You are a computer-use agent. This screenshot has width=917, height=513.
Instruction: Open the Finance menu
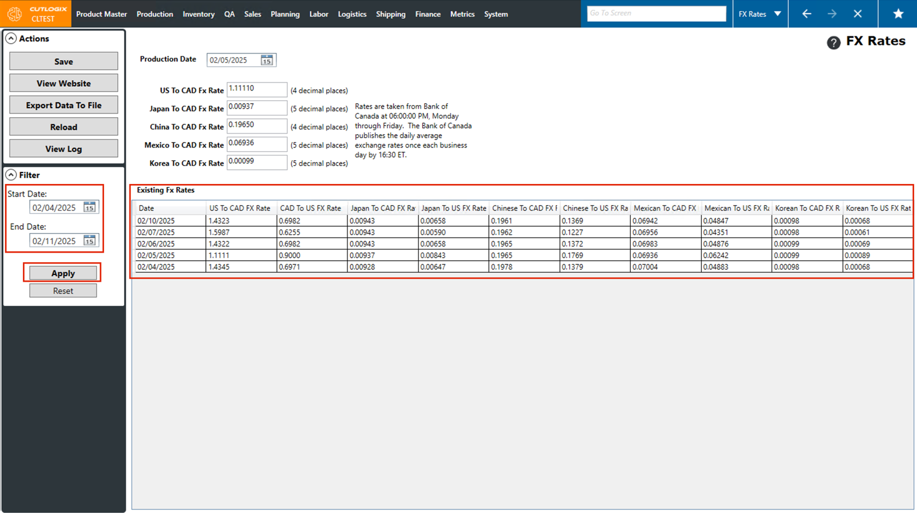coord(427,14)
